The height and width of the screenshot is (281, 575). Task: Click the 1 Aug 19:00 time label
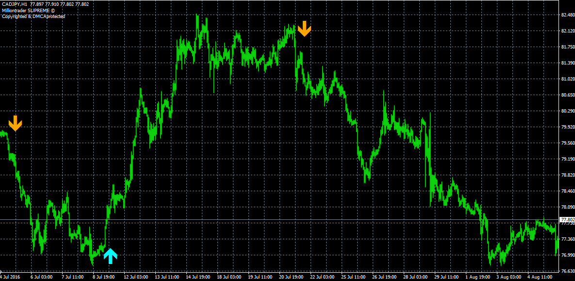[478, 277]
